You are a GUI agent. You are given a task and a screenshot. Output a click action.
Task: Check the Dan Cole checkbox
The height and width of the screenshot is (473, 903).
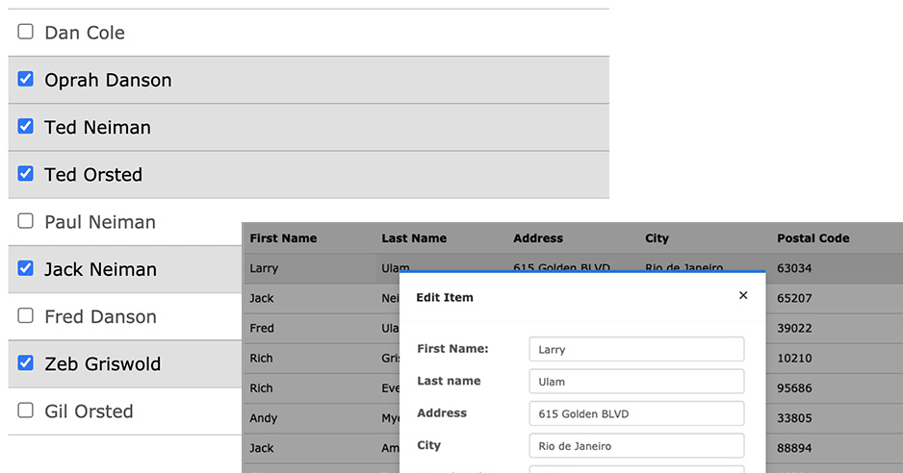(25, 32)
